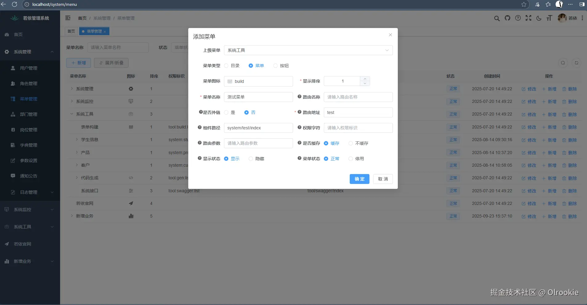
Task: Select the 按钮 radio for 菜单类型
Action: coord(275,66)
